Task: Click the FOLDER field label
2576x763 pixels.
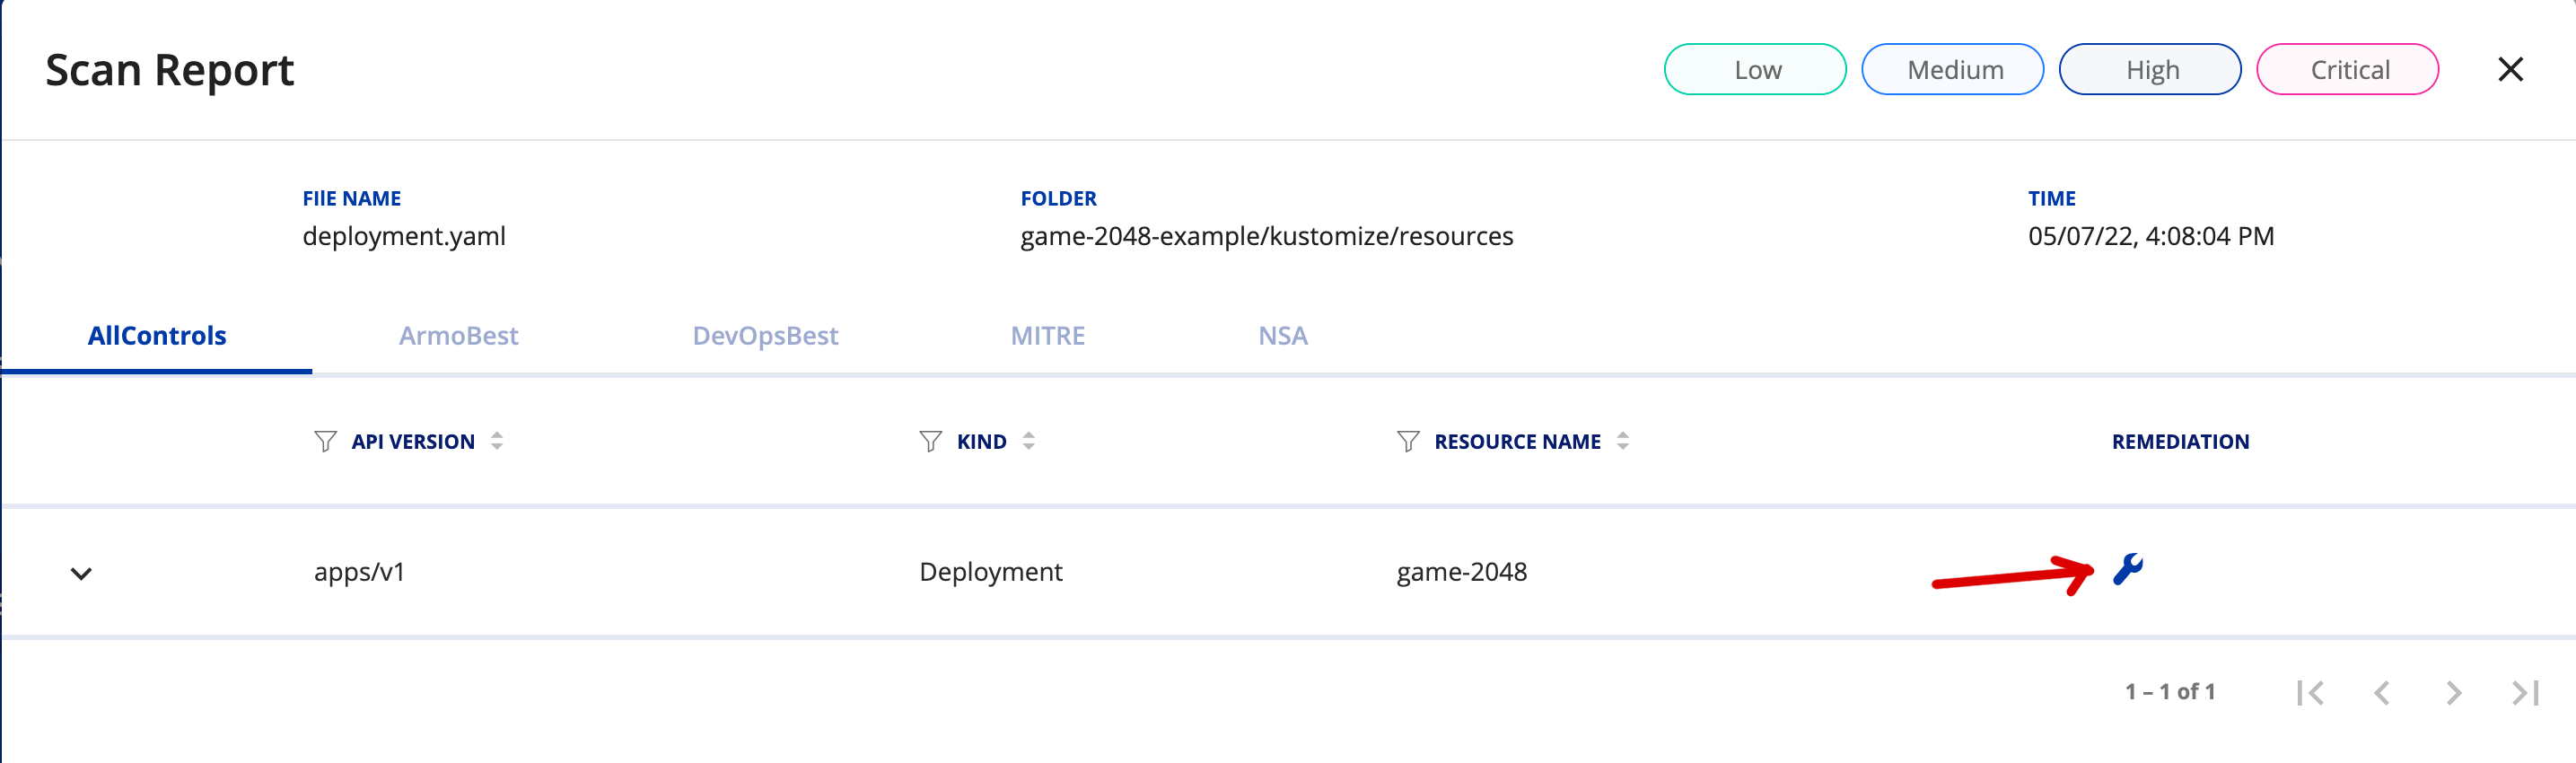Action: point(1058,198)
